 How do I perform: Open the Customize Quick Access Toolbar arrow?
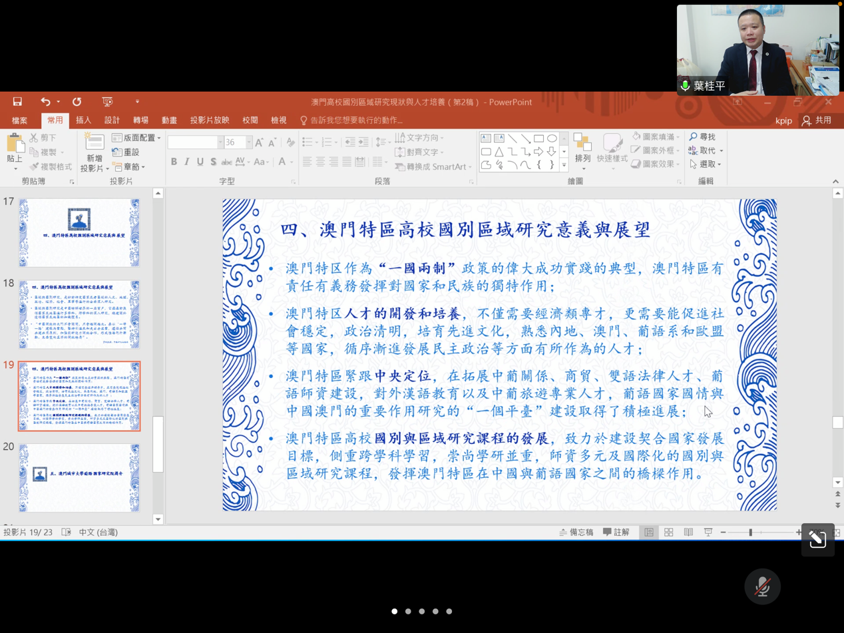tap(137, 102)
